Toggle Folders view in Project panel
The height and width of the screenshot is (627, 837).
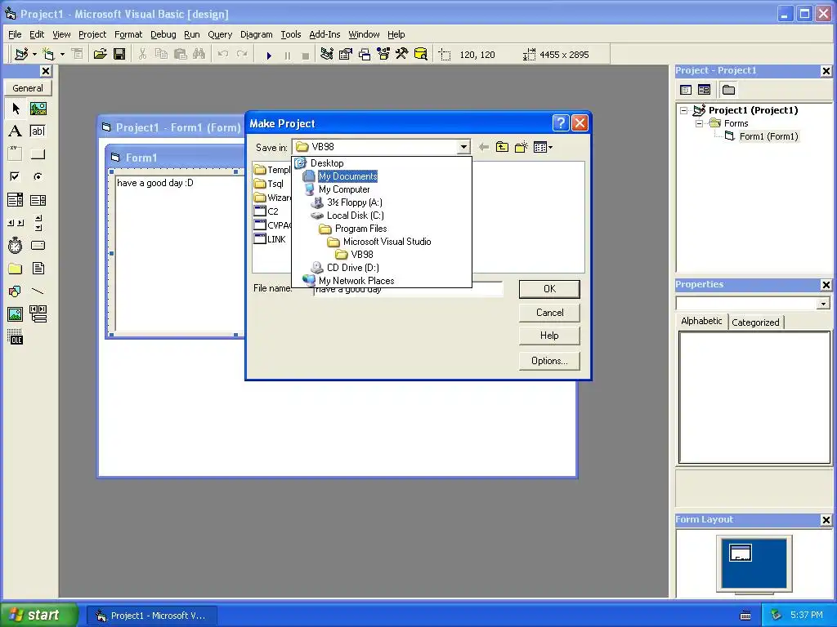(728, 90)
